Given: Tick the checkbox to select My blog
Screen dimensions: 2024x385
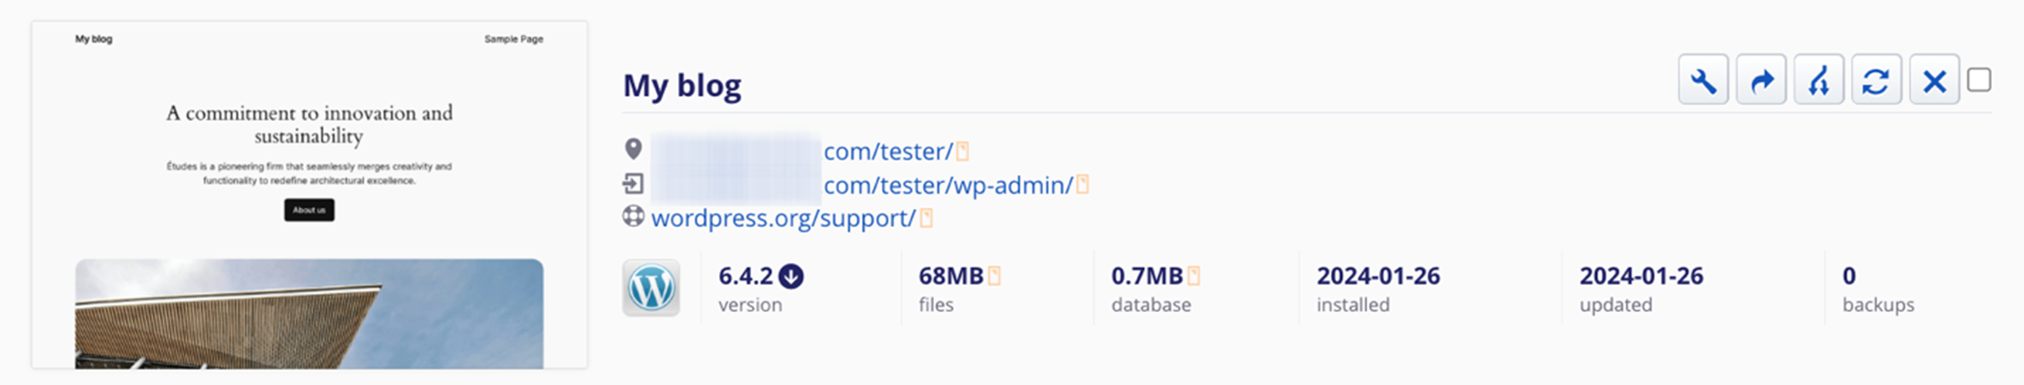Looking at the screenshot, I should click(1979, 80).
